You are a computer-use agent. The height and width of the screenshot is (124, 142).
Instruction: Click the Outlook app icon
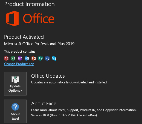coord(27,58)
